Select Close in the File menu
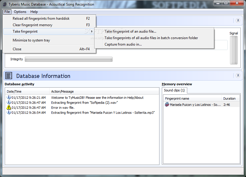The width and height of the screenshot is (246, 177). click(49, 49)
